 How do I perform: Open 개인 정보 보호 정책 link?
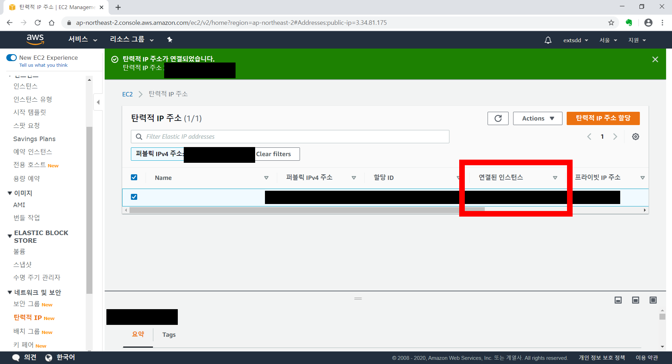(602, 358)
